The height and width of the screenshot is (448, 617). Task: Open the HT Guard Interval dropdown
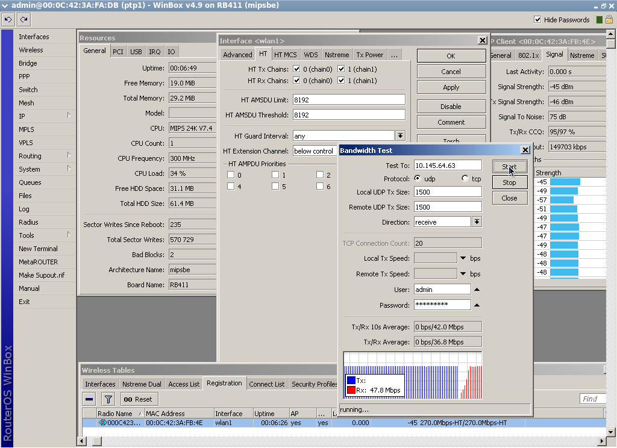tap(400, 135)
